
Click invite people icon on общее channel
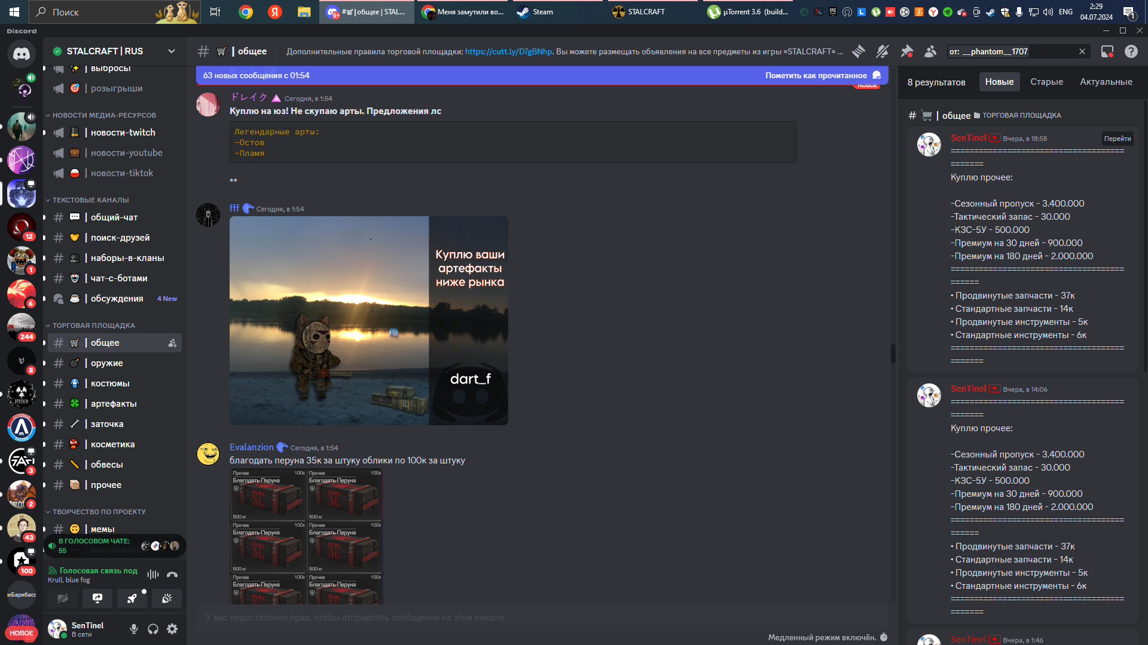pos(172,343)
